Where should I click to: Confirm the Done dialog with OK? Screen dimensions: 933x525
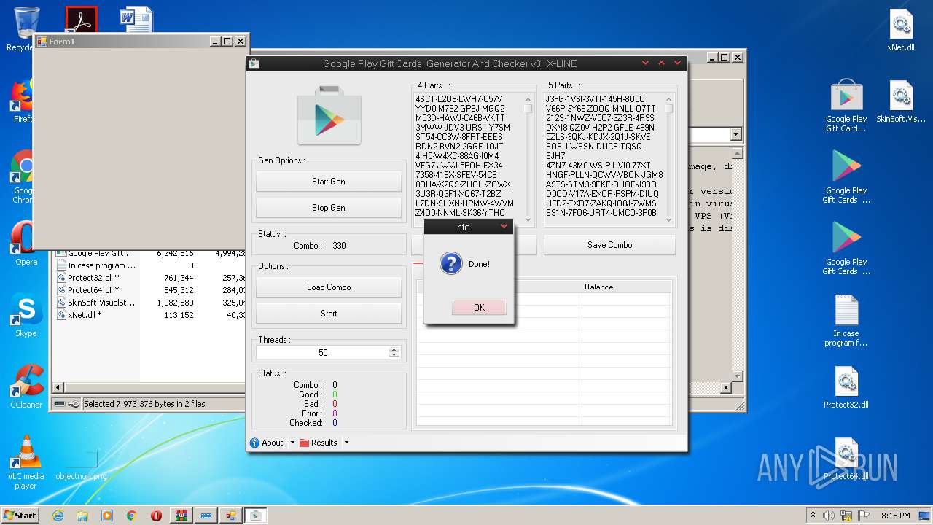(x=479, y=308)
